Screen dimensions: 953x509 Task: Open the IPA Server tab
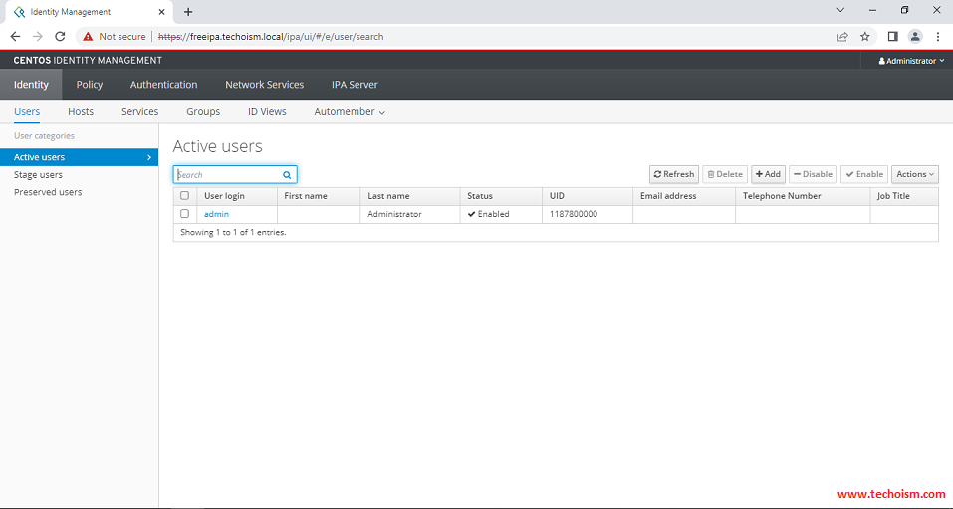pos(355,85)
